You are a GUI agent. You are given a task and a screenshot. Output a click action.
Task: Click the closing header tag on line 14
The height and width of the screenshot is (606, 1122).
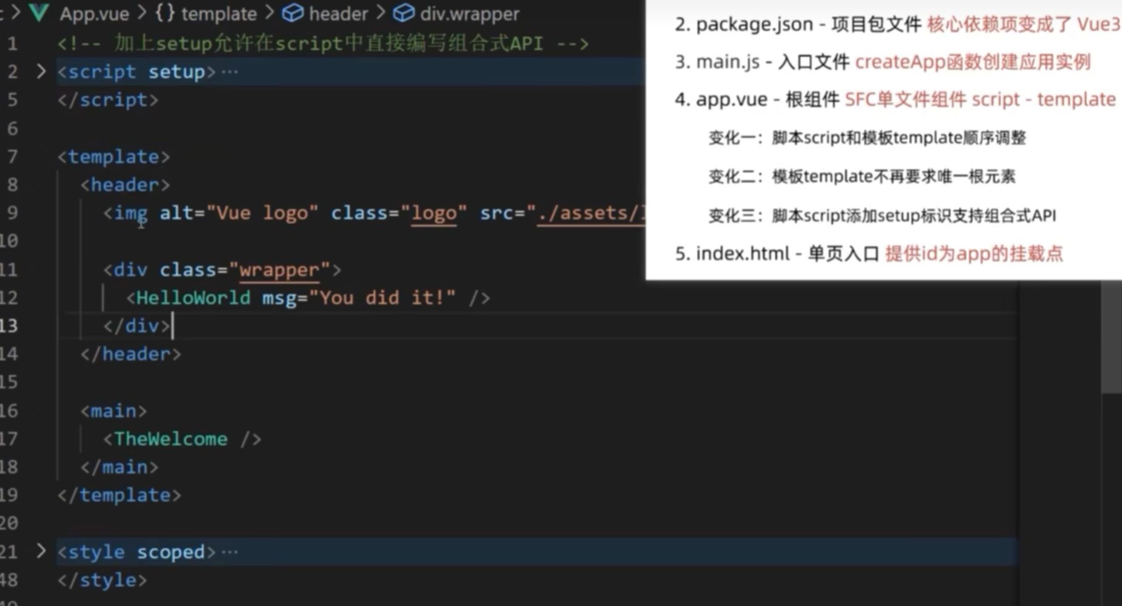tap(131, 354)
